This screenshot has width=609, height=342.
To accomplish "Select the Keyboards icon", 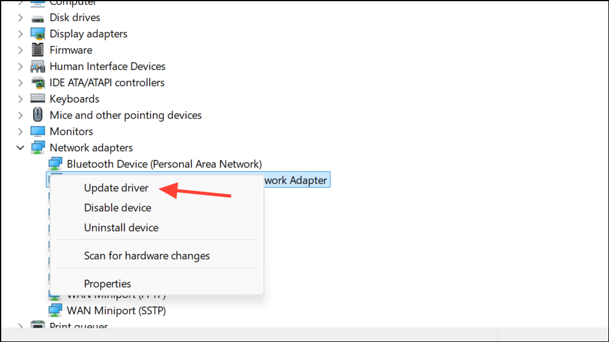I will click(x=37, y=99).
